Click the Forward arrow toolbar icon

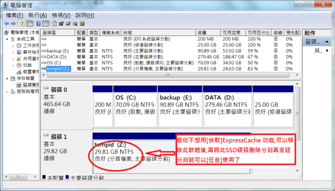coord(14,24)
